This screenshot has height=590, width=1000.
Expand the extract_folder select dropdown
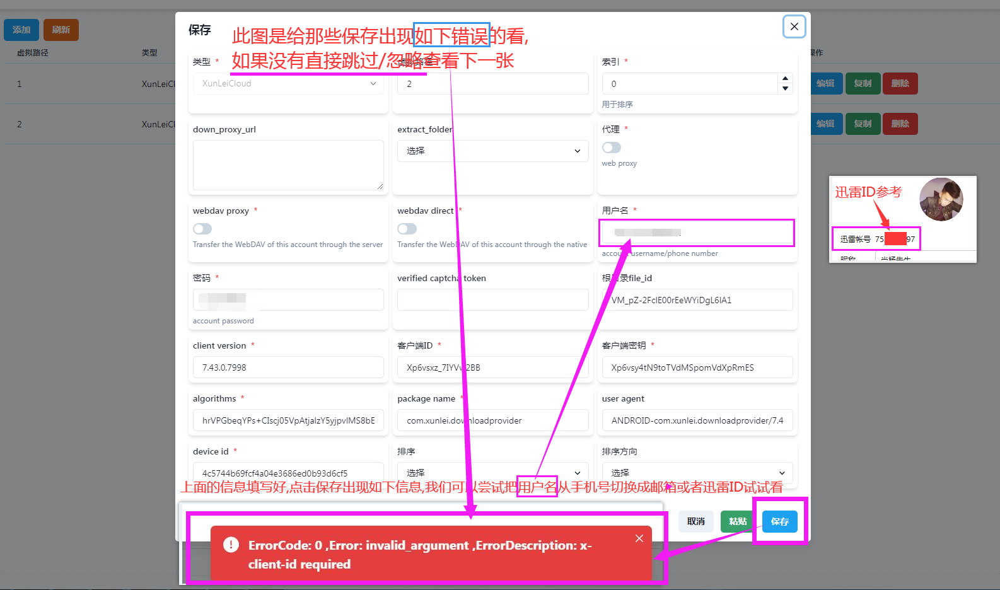492,151
